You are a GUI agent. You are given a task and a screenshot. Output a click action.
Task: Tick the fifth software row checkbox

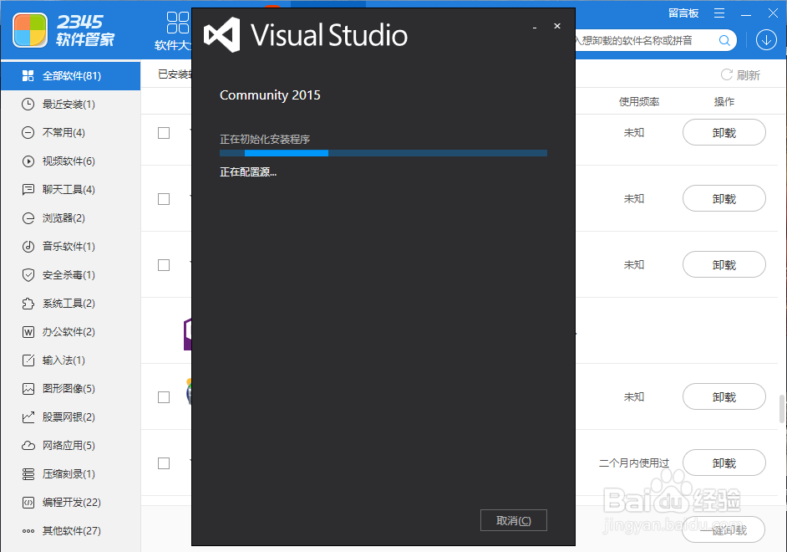coord(164,397)
